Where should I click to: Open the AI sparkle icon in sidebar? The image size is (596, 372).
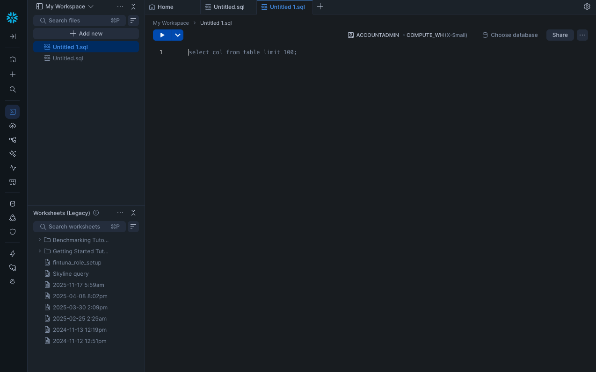coord(13,154)
